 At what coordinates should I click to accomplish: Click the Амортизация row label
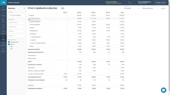[x=31, y=68]
